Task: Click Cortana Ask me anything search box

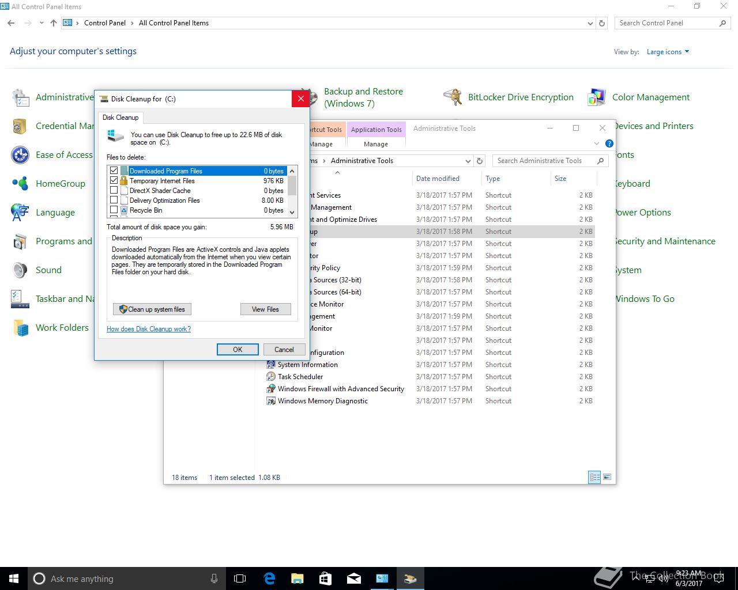Action: point(126,578)
